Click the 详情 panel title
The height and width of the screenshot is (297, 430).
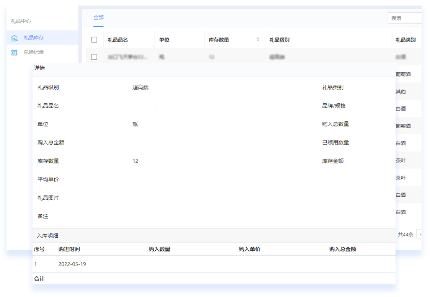[39, 68]
